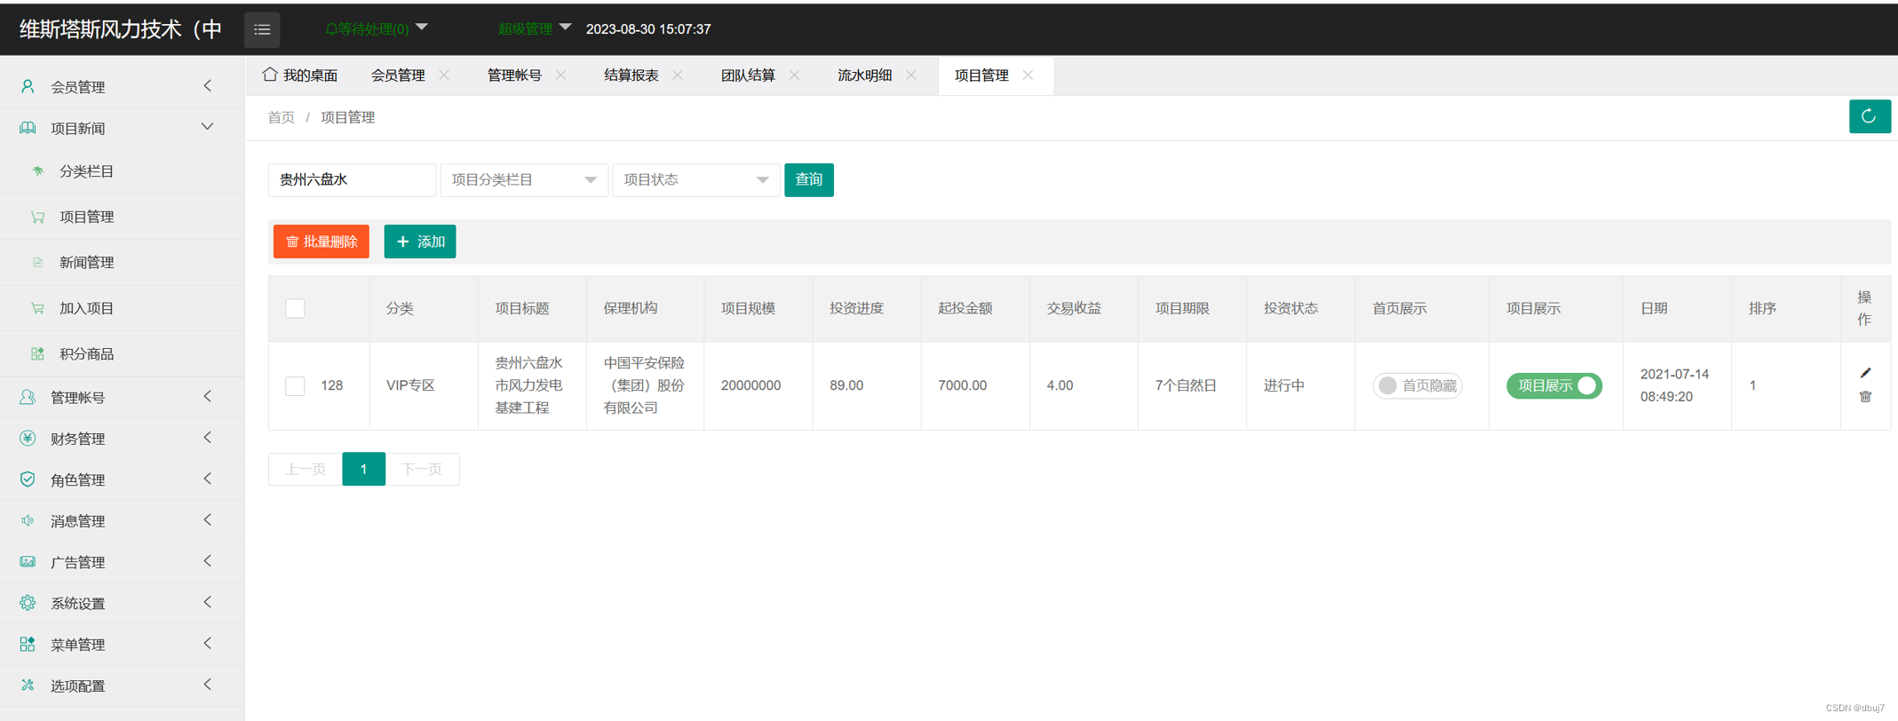The height and width of the screenshot is (721, 1898).
Task: Click the 查询 search button
Action: click(809, 179)
